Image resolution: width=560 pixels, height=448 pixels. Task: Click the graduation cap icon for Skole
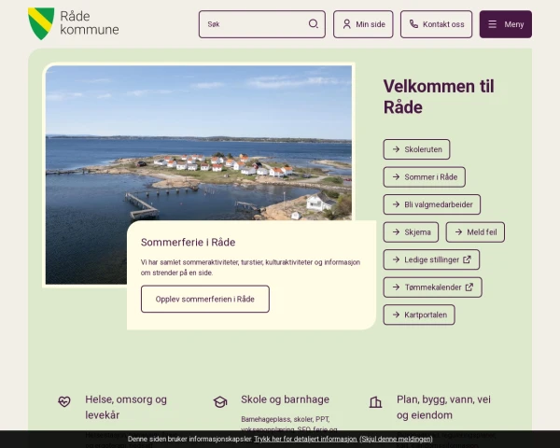point(220,402)
